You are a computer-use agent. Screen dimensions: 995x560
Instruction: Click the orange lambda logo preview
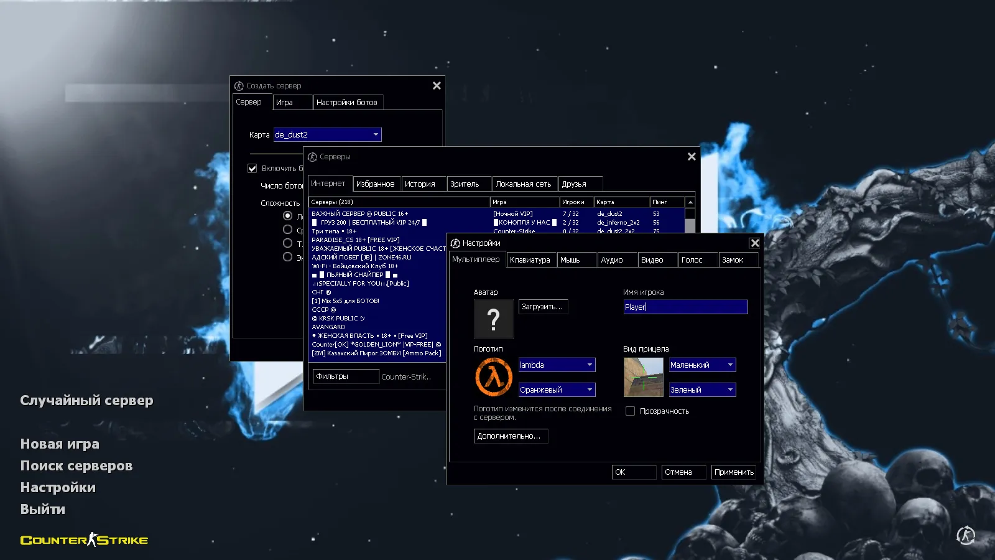pyautogui.click(x=494, y=377)
